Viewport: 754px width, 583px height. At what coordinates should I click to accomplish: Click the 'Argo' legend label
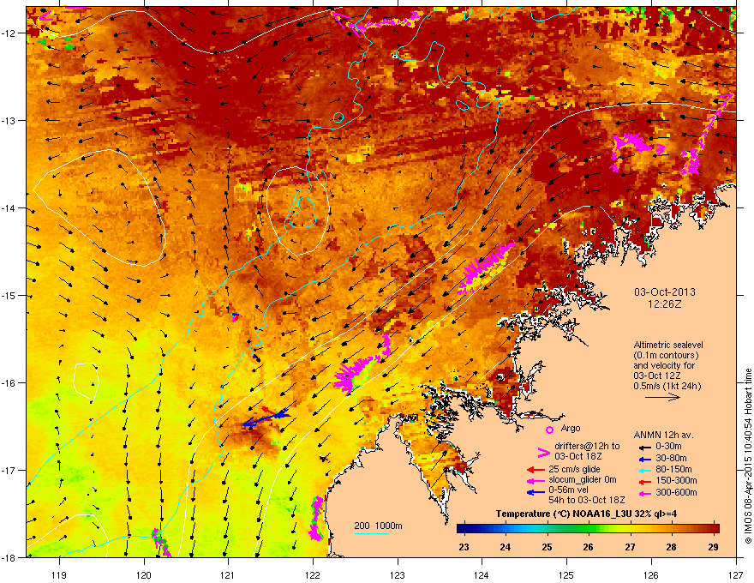571,428
